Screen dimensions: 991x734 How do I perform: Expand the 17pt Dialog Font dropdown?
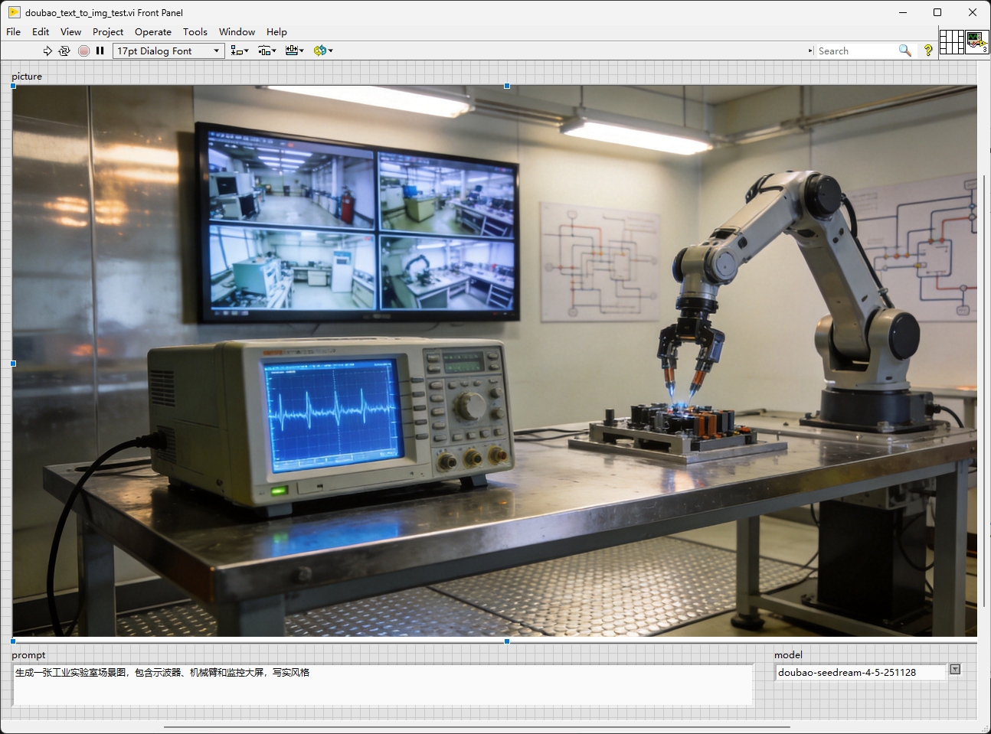click(216, 51)
